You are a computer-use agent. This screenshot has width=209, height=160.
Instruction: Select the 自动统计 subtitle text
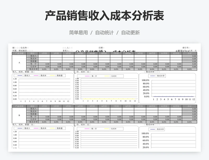104,33
